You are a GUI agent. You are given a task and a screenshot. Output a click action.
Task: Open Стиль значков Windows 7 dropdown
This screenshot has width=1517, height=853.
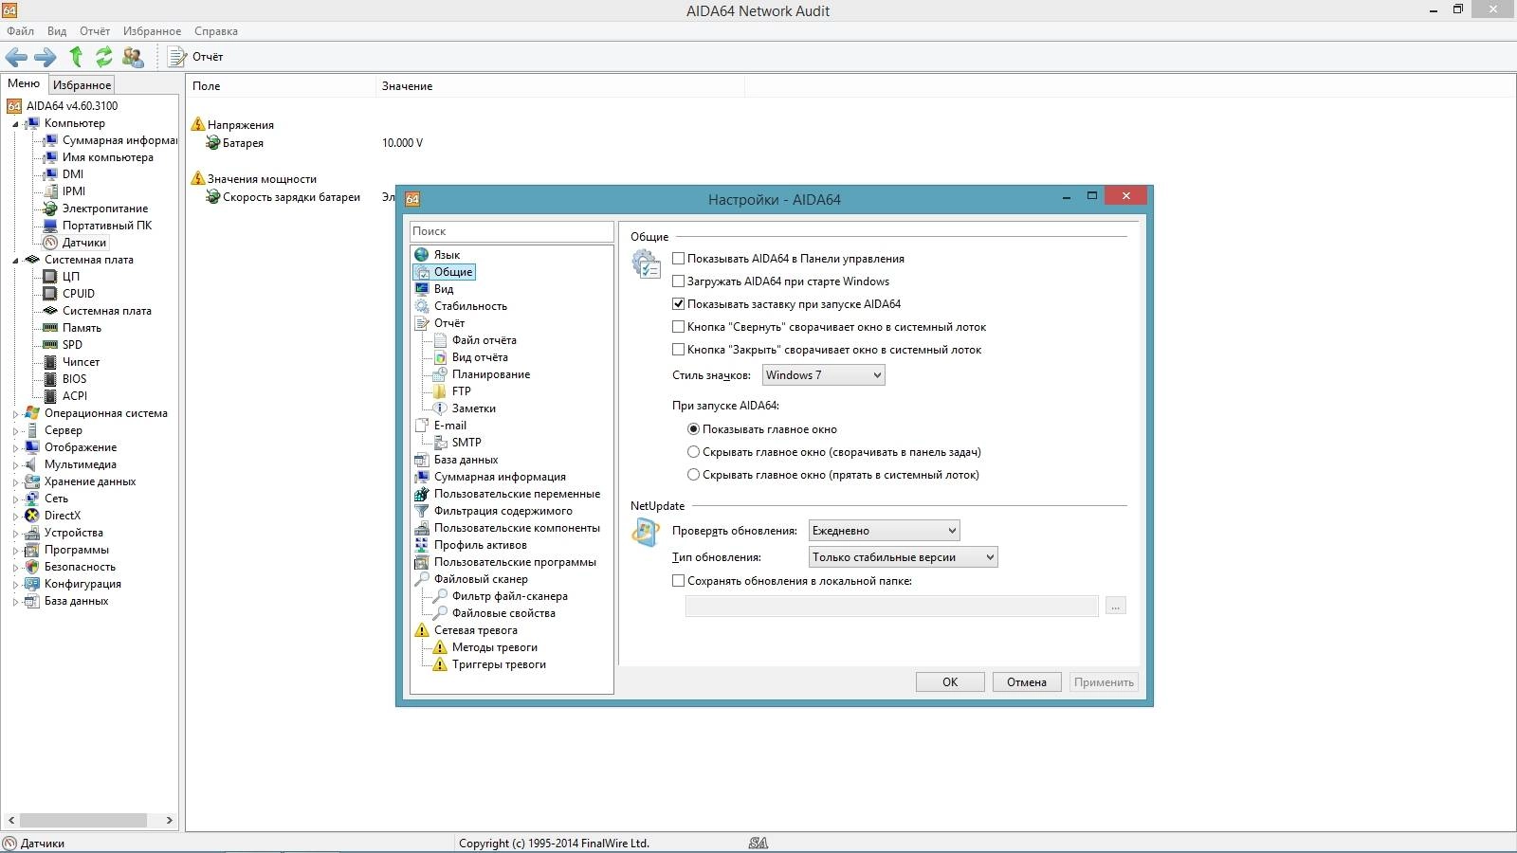pos(823,375)
